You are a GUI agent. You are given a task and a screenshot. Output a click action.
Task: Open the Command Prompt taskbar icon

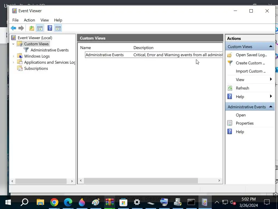[x=191, y=202]
